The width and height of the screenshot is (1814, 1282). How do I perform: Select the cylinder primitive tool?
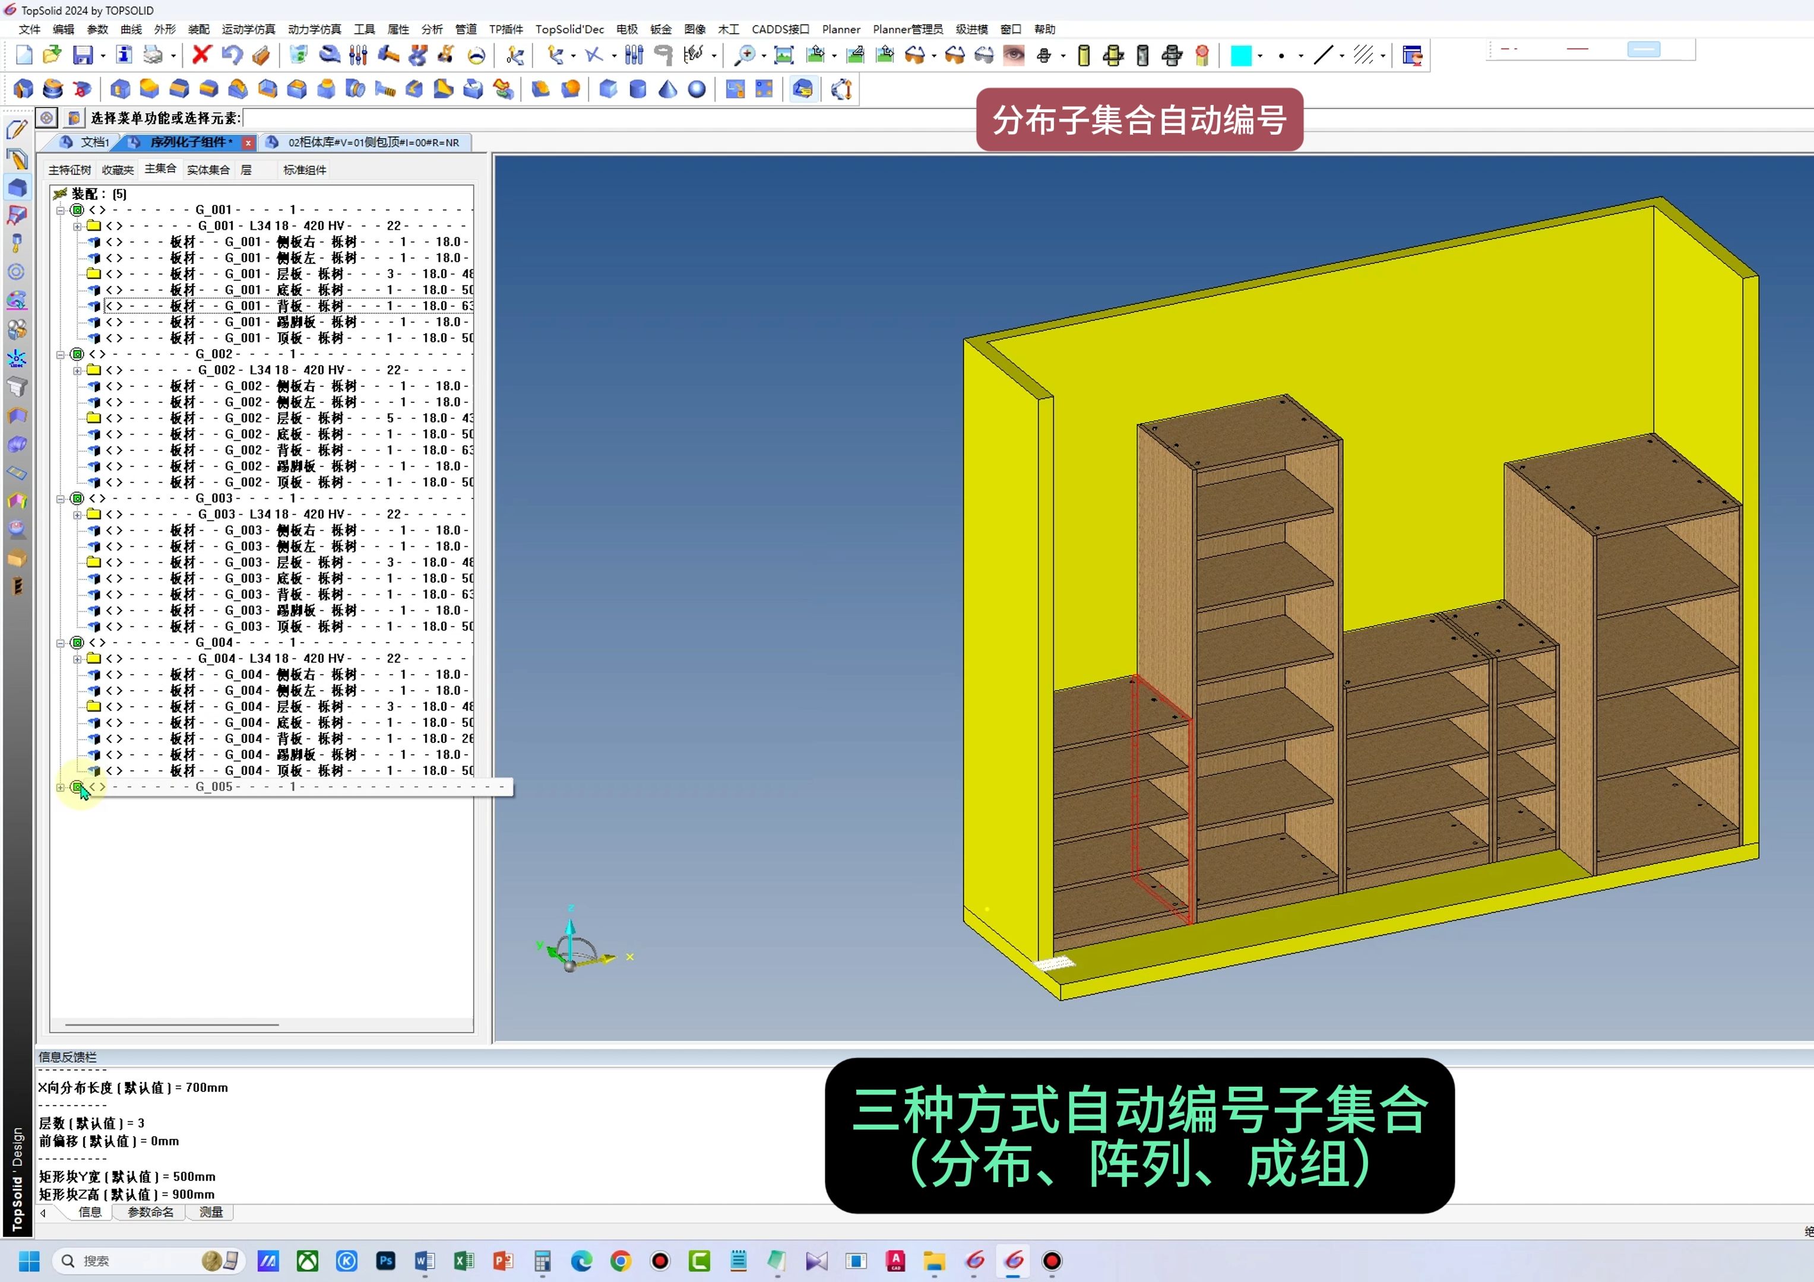(637, 89)
